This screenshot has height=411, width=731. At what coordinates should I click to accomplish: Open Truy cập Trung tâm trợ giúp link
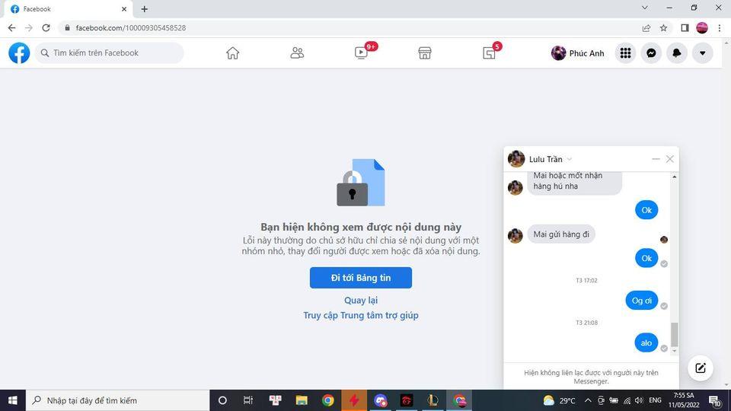[360, 315]
